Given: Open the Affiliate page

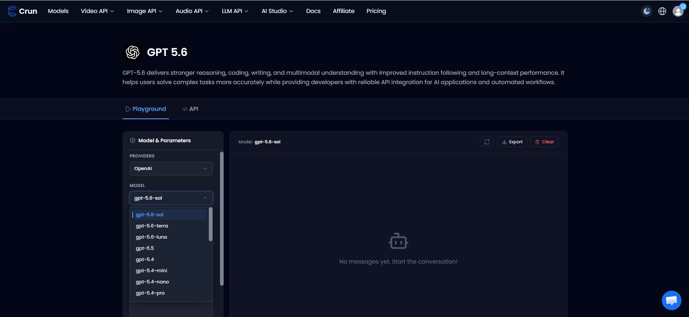Looking at the screenshot, I should 344,11.
